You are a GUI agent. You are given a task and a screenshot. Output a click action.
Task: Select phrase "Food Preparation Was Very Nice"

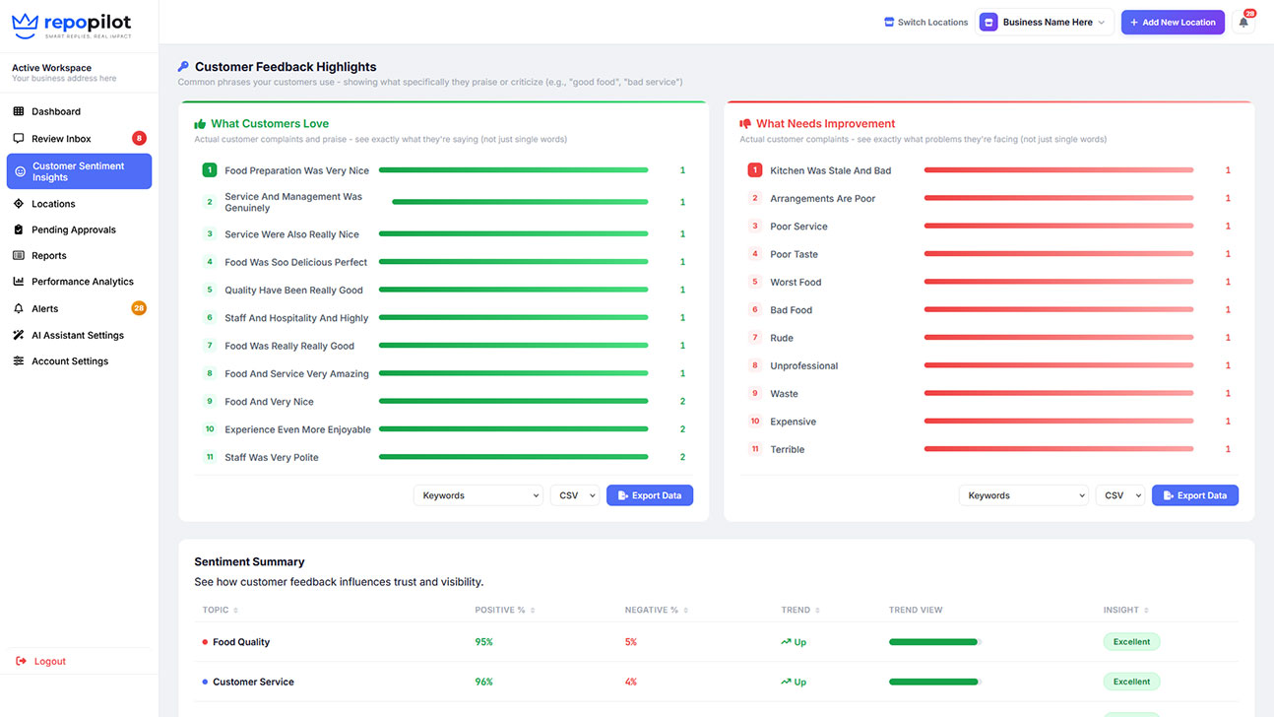pyautogui.click(x=296, y=170)
